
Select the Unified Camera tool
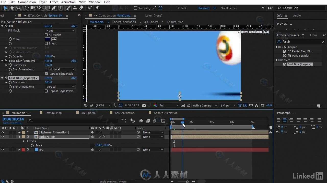pos(33,8)
